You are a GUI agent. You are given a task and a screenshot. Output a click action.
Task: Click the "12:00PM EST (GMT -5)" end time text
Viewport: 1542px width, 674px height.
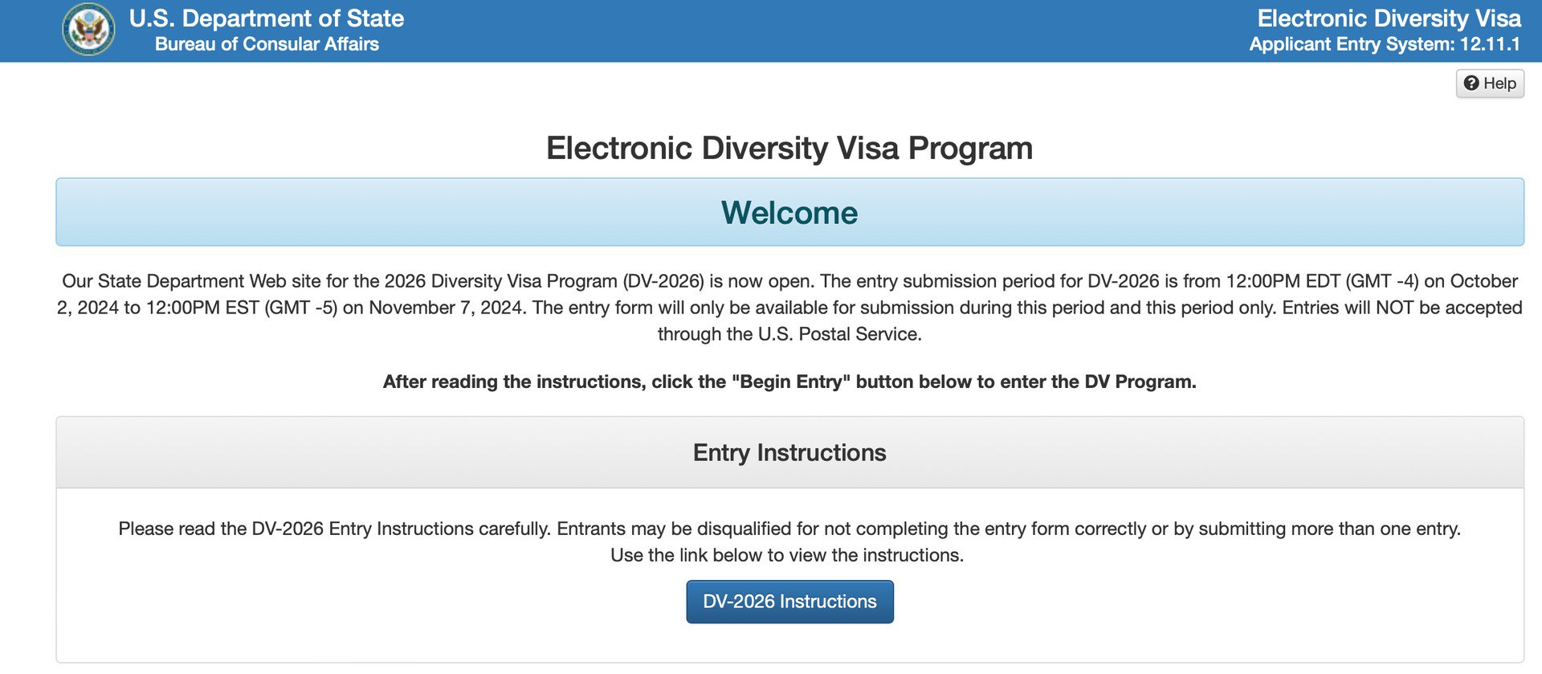click(241, 308)
